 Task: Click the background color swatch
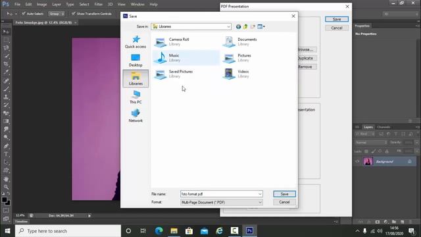pyautogui.click(x=9, y=203)
